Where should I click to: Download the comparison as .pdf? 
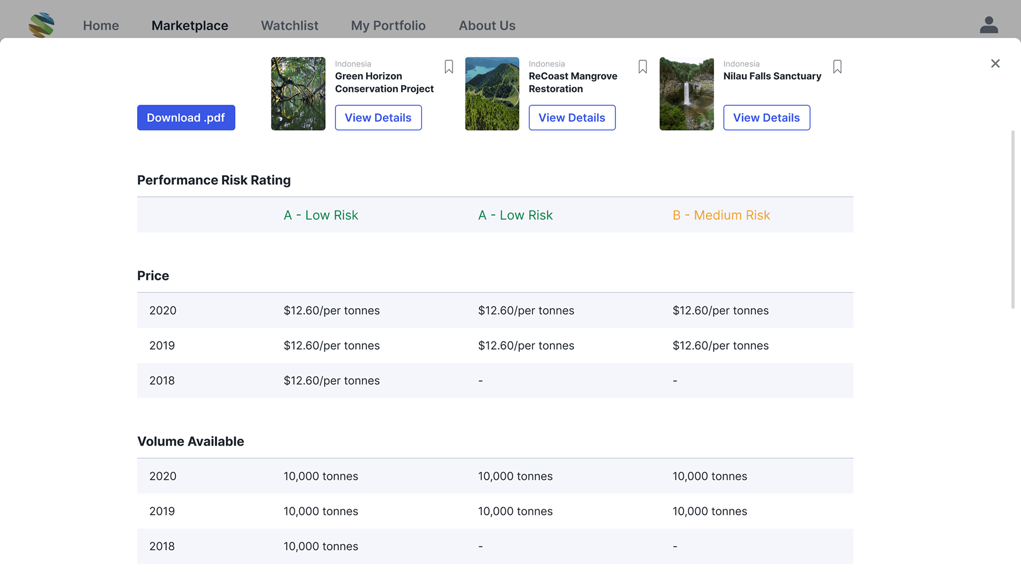click(186, 117)
